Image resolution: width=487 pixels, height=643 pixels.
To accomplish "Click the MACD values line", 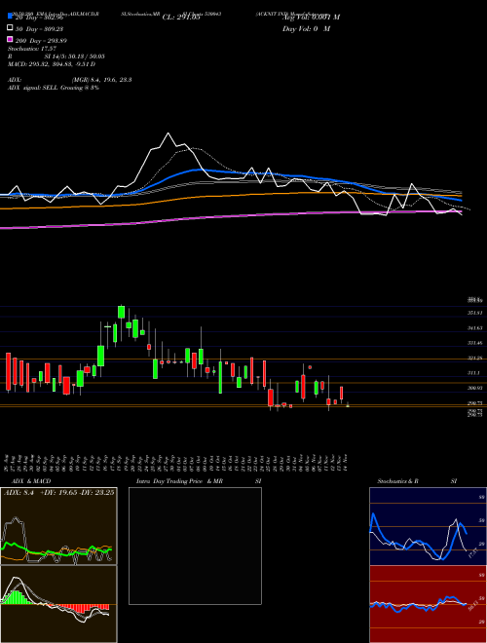I will [52, 64].
